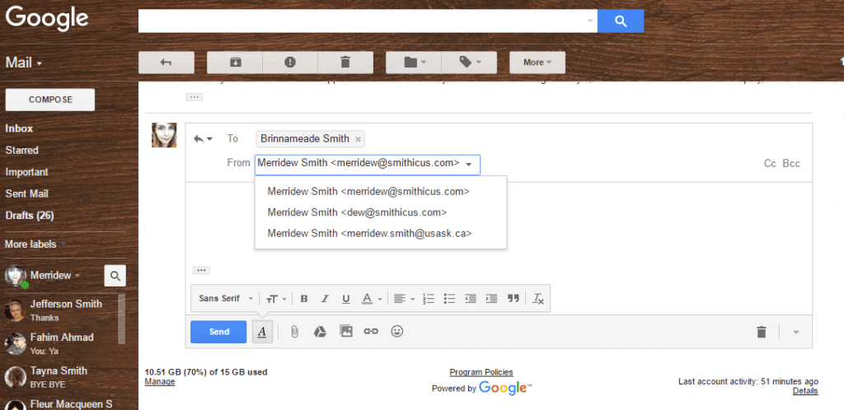
Task: Click the insert photo icon
Action: [x=346, y=332]
